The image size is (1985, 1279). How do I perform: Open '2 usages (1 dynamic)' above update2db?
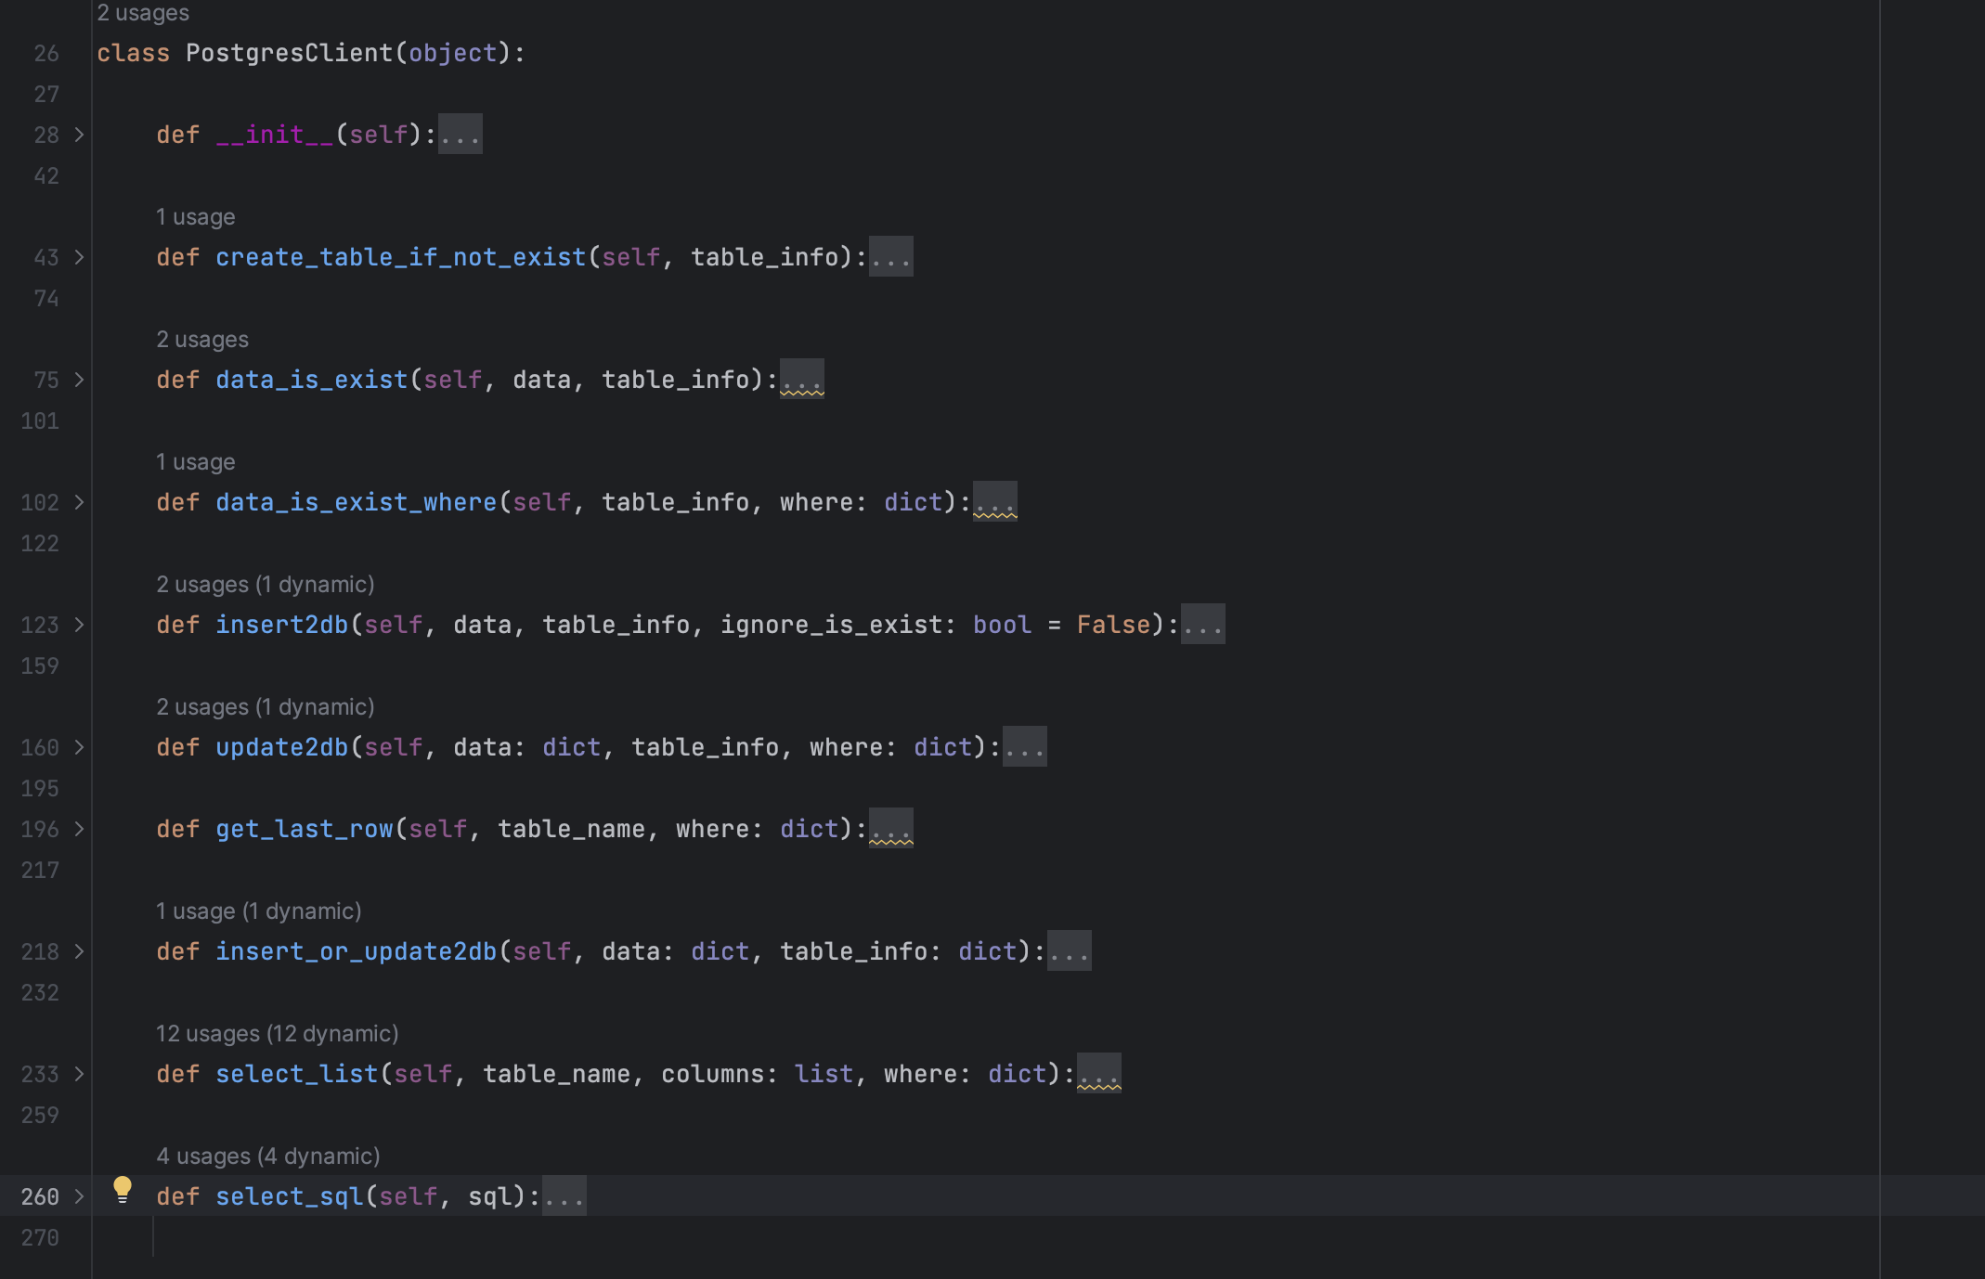coord(266,707)
